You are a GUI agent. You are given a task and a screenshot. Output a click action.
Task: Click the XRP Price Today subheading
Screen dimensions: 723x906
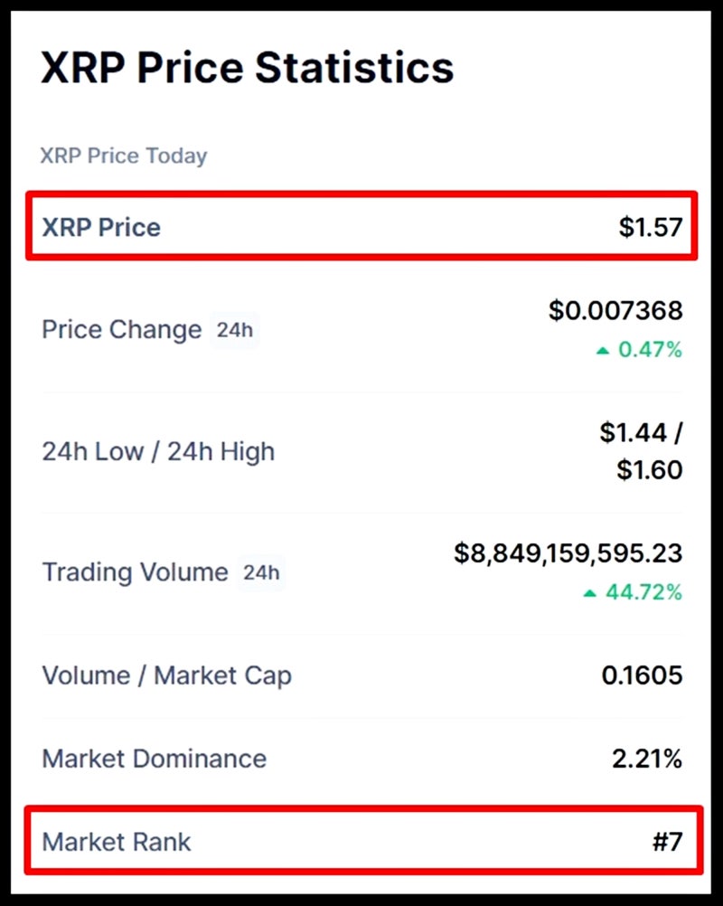[124, 156]
